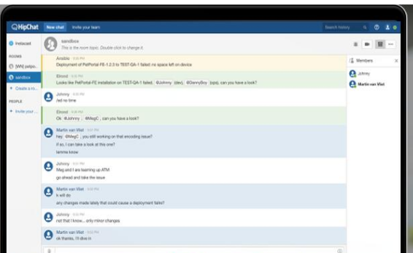Click 'any changes made lately' message
The width and height of the screenshot is (413, 253).
(110, 203)
